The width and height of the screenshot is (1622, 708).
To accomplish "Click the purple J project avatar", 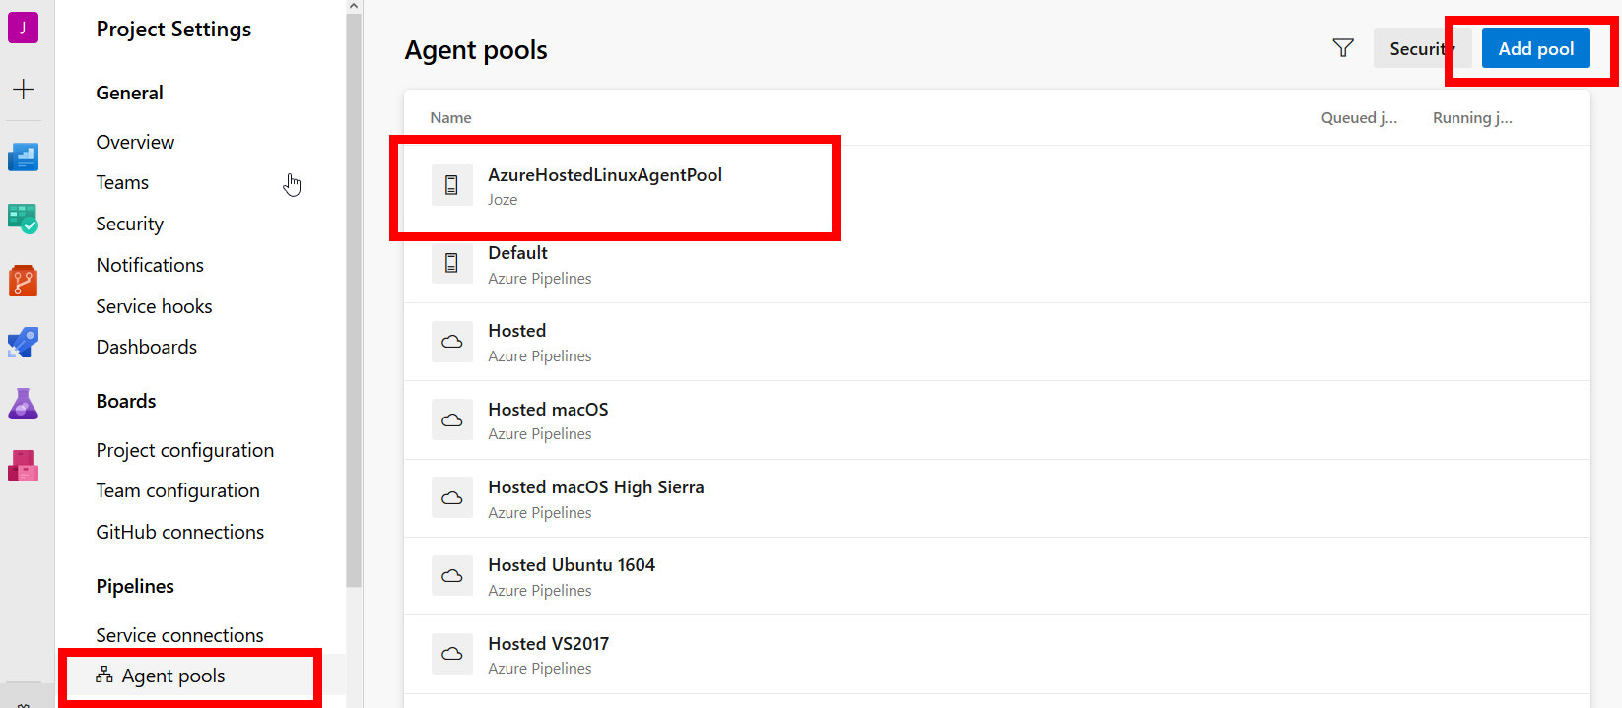I will [x=23, y=28].
